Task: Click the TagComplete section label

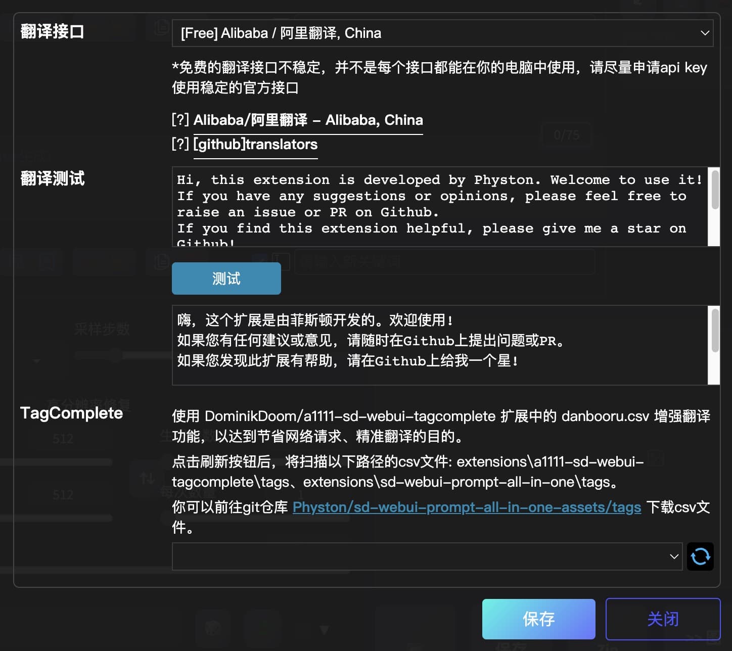Action: coord(71,413)
